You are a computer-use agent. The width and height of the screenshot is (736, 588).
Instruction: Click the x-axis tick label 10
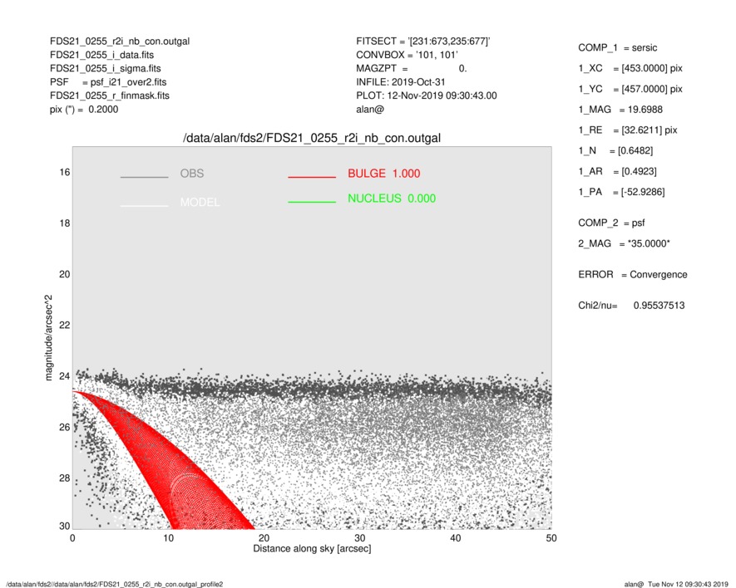pos(169,538)
